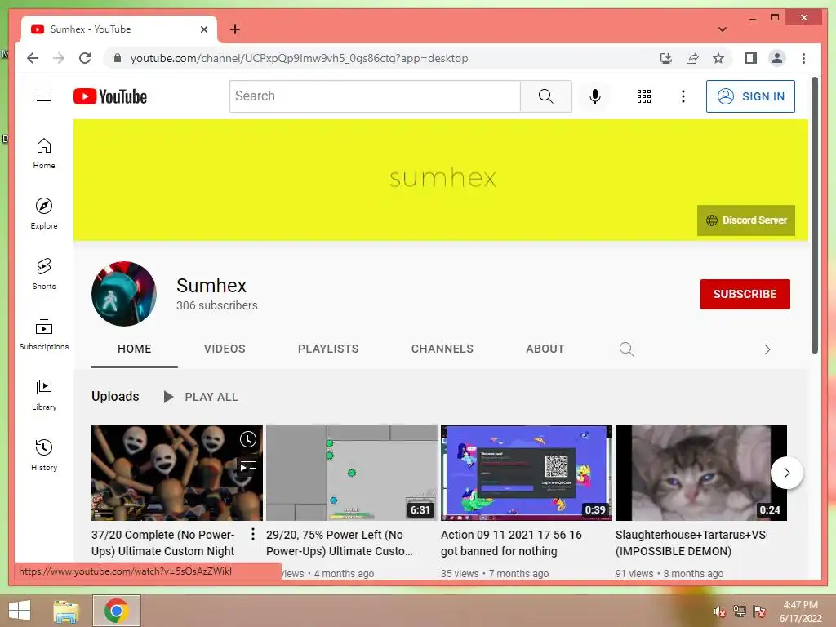Click the Sumhex channel avatar
The image size is (836, 627).
point(124,293)
